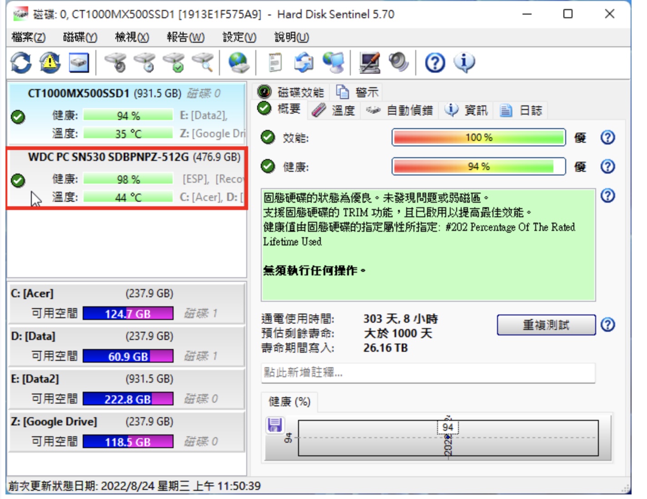The image size is (647, 499).
Task: Open the 說明(U) menu
Action: (x=292, y=37)
